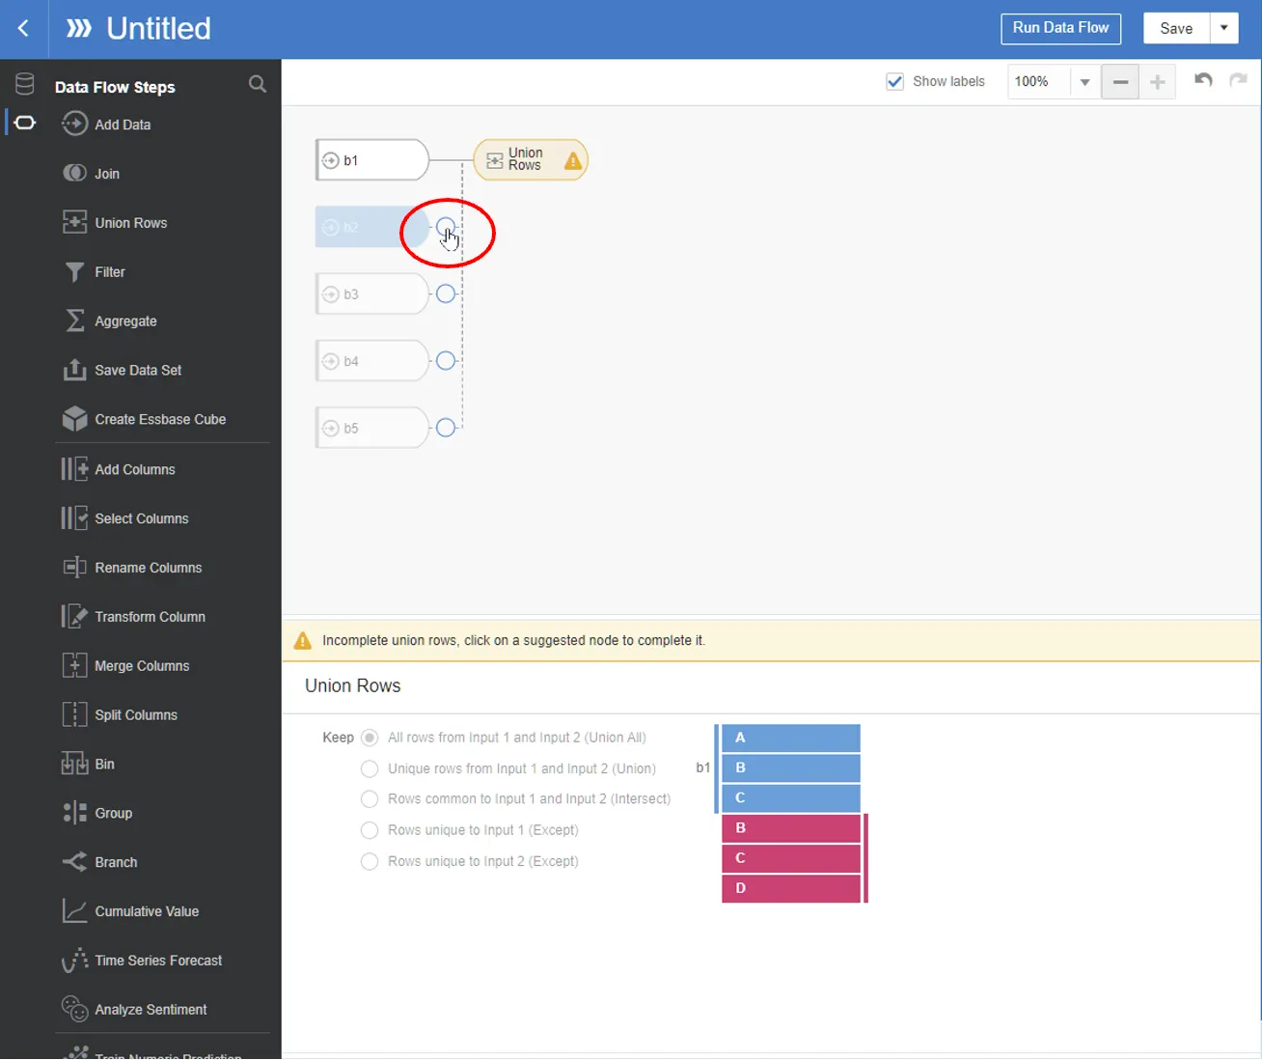
Task: Select Rows common (Intersect) option
Action: coord(370,799)
